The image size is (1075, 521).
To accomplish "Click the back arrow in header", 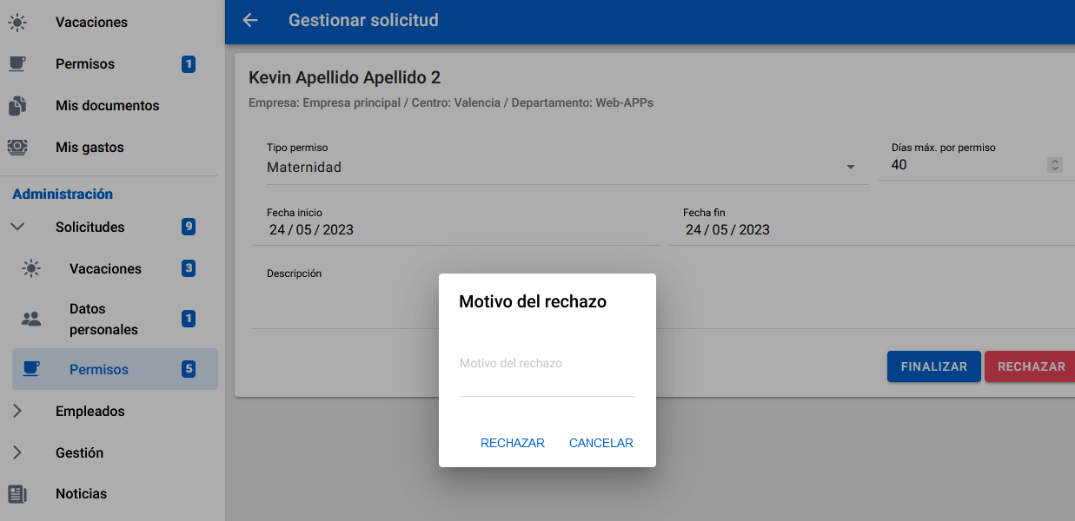I will pos(250,20).
